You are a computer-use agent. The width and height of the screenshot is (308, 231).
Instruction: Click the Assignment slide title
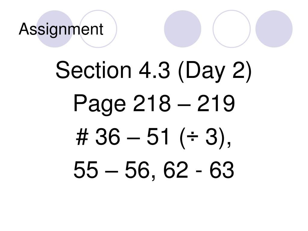coord(61,29)
